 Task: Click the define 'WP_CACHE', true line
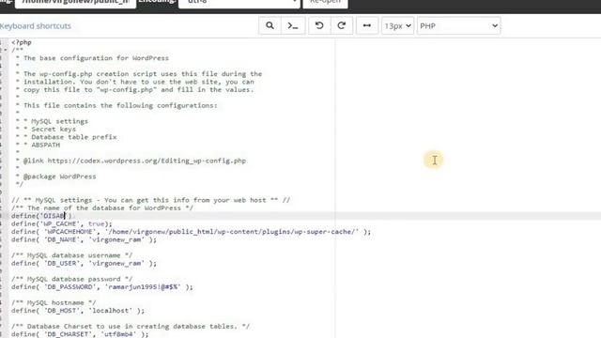(x=62, y=223)
